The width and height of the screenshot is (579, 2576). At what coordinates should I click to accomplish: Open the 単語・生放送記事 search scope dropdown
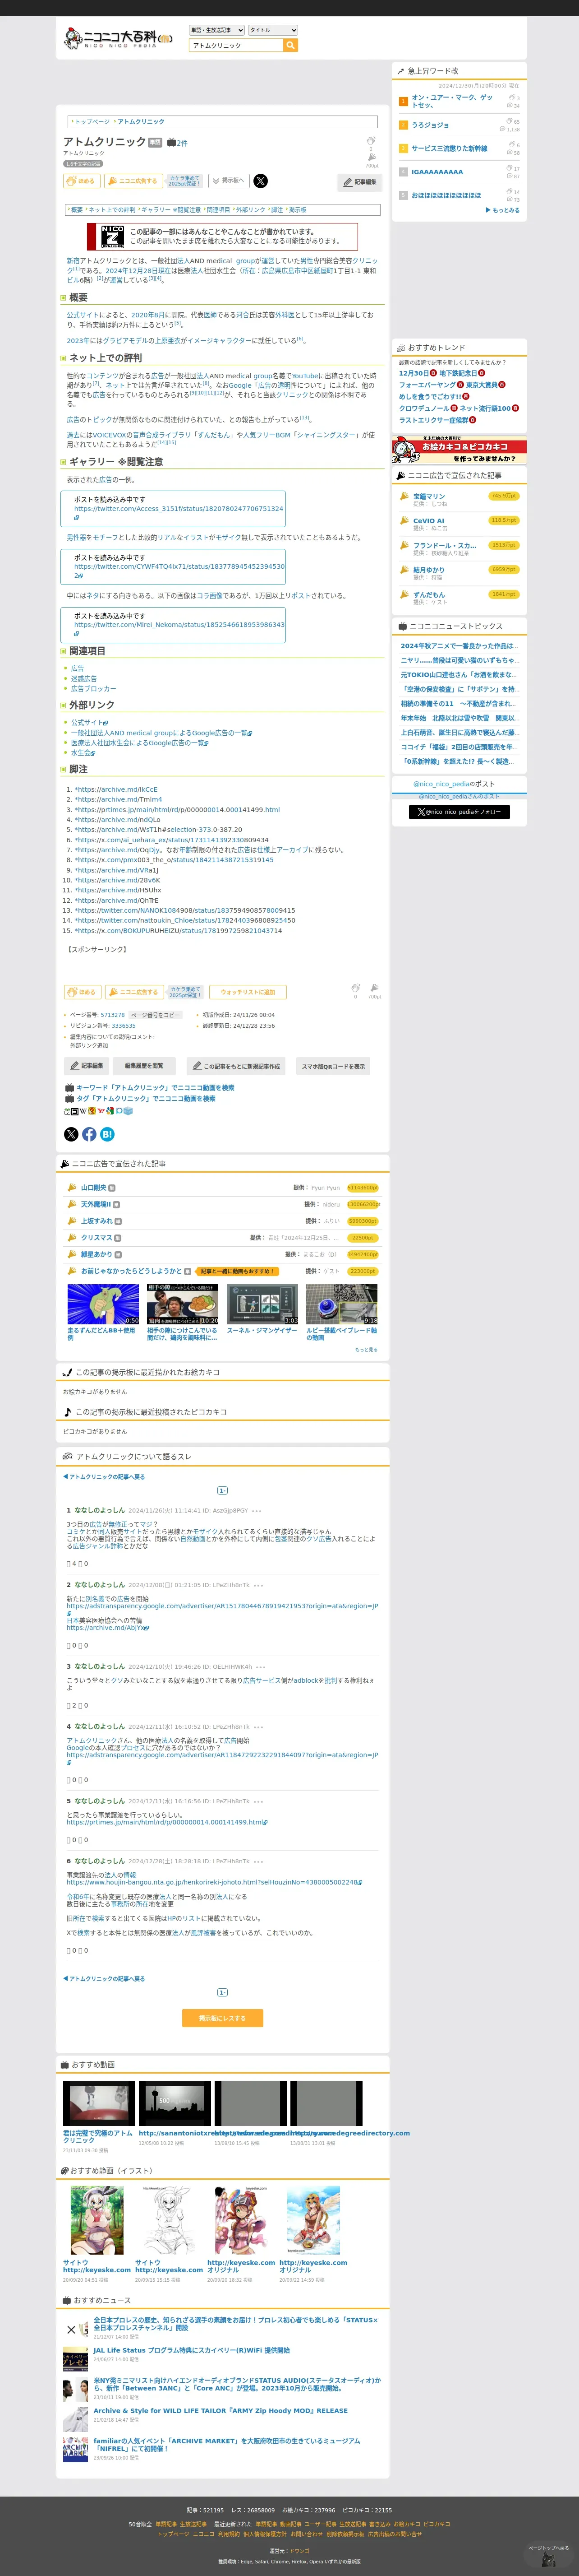pos(216,30)
